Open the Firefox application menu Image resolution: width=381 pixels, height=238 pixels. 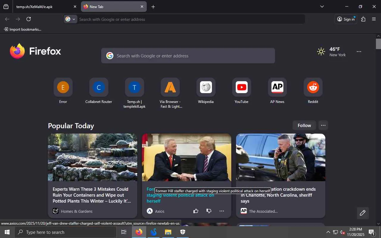[x=374, y=19]
